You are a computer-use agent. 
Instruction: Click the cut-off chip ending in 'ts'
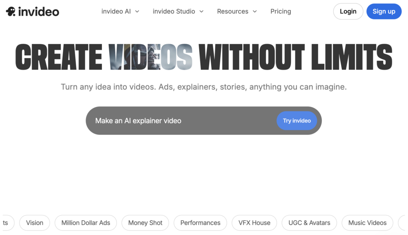click(x=6, y=223)
